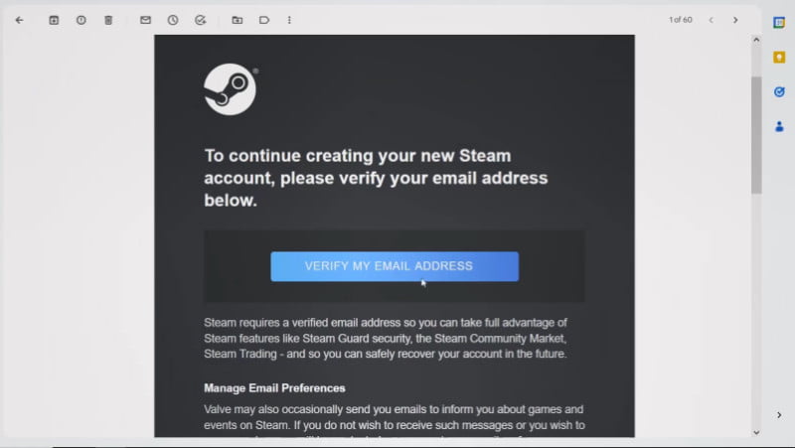Apply a label to this email

[264, 20]
